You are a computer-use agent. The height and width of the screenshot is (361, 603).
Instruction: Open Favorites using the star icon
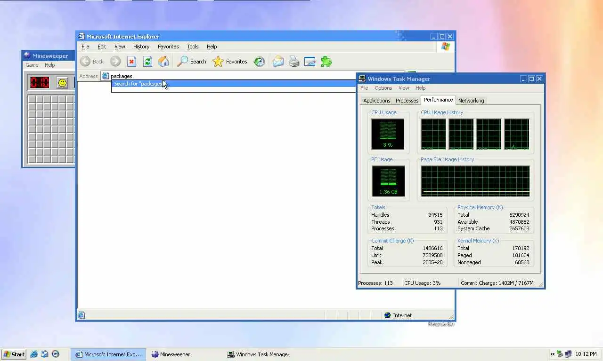pos(218,62)
